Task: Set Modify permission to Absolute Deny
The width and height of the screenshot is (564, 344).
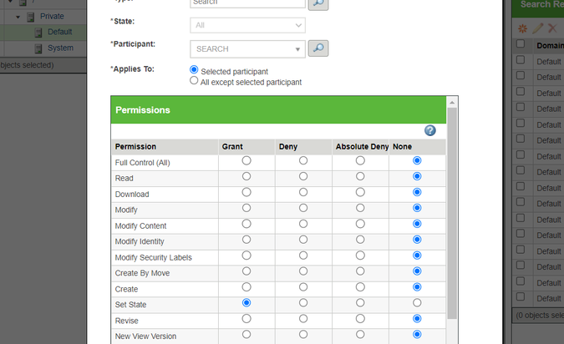Action: pyautogui.click(x=360, y=208)
